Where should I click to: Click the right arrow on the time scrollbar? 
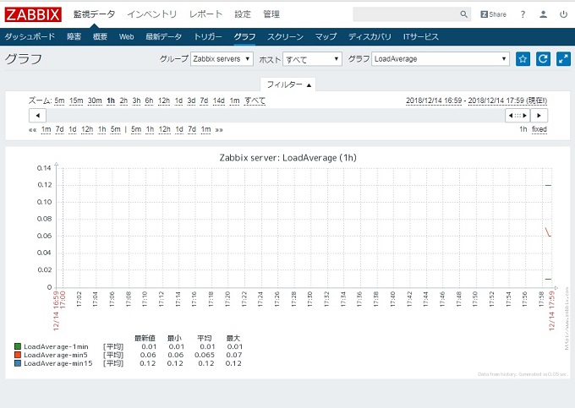pos(539,116)
